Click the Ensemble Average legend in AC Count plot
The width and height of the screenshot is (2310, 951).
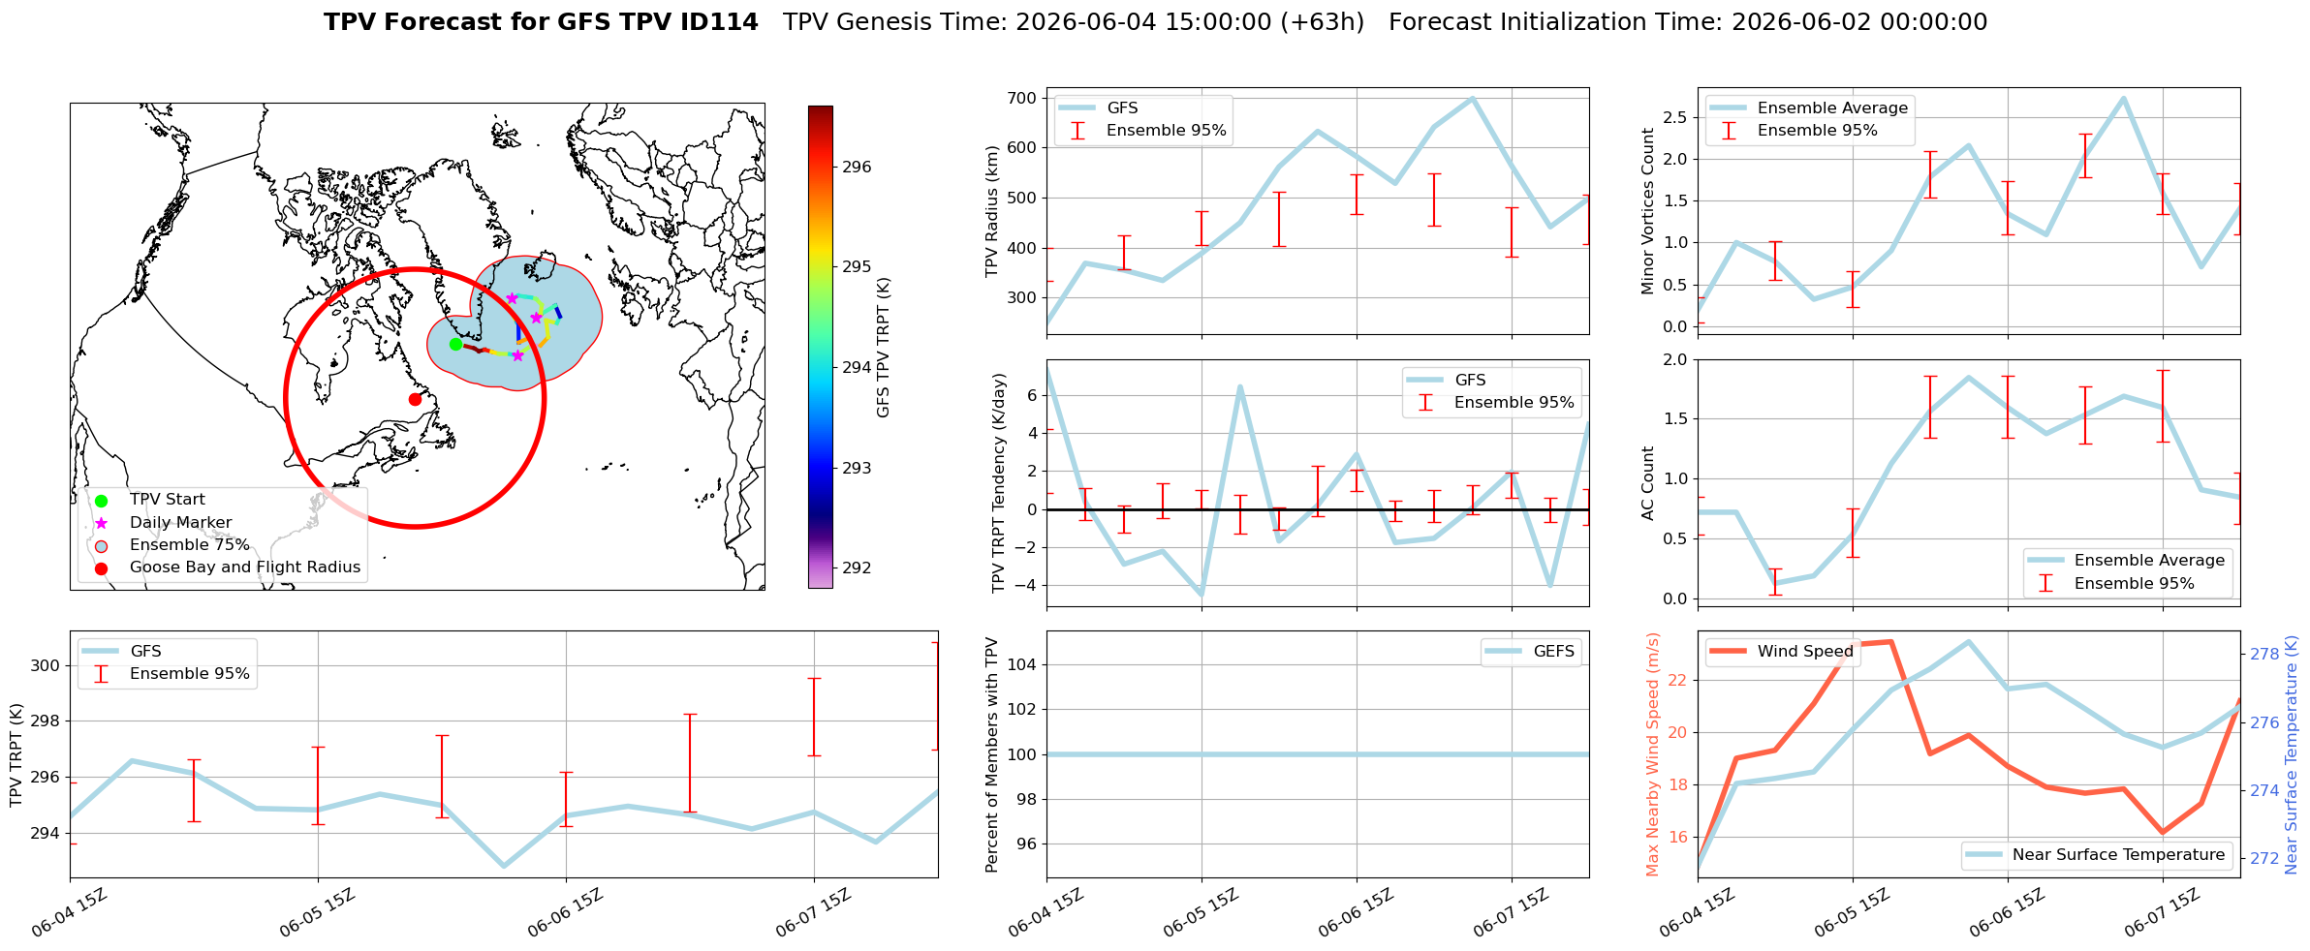2128,560
